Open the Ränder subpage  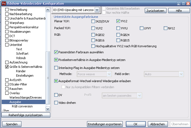pos(21,71)
